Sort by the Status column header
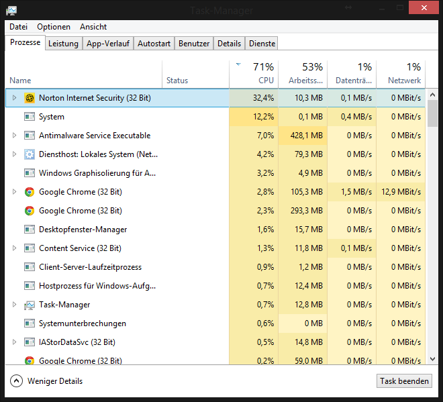The image size is (443, 402). tap(195, 74)
